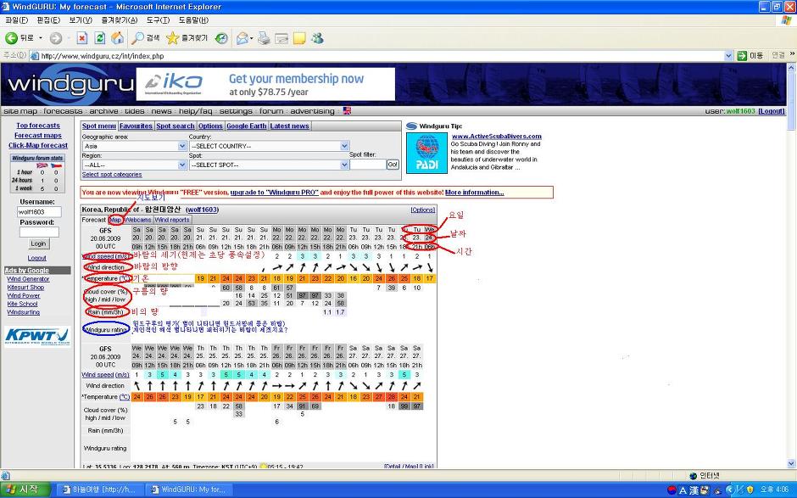Expand the address bar URL dropdown arrow

pyautogui.click(x=728, y=55)
